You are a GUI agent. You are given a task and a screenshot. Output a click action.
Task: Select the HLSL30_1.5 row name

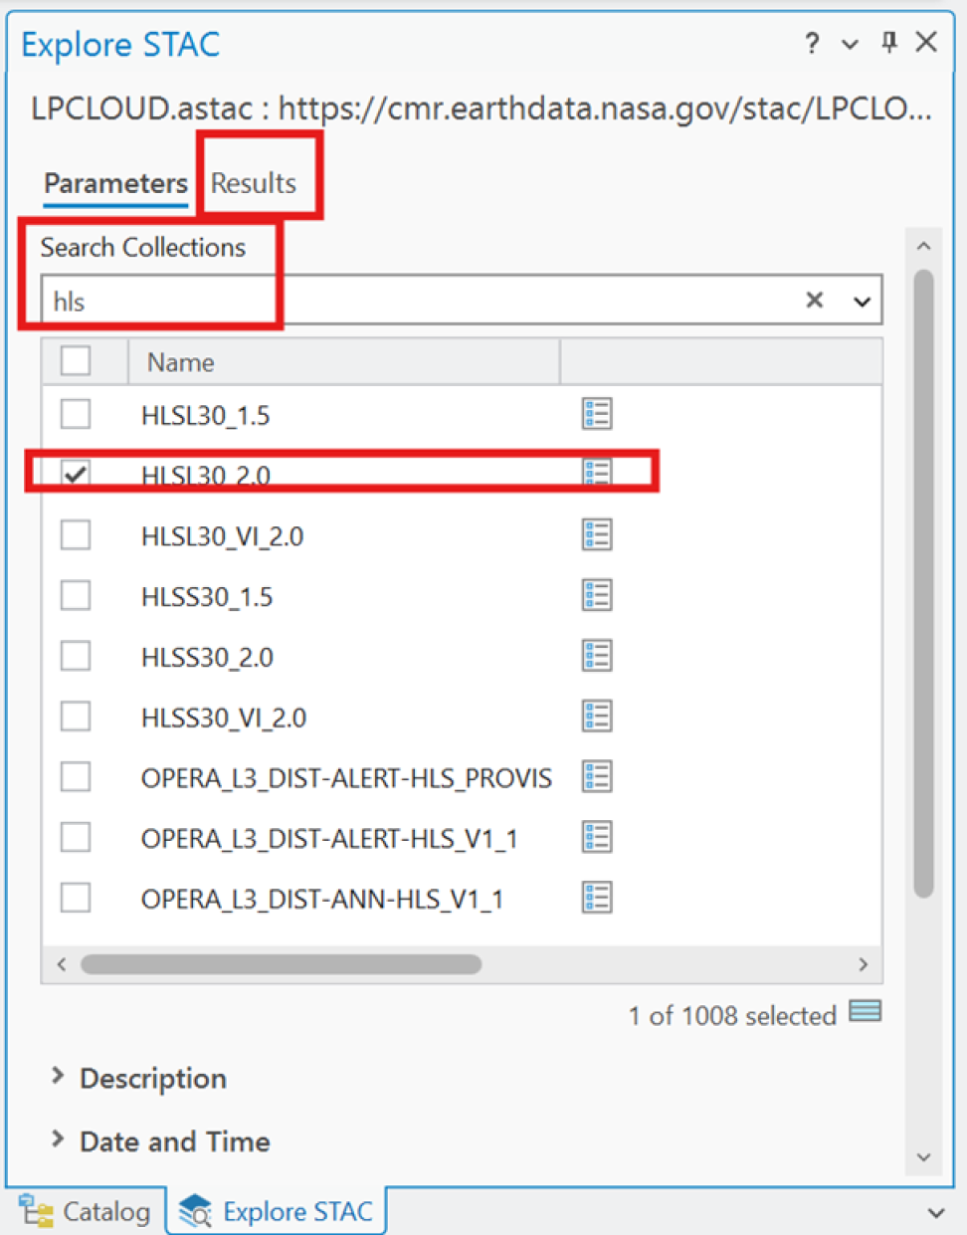click(206, 415)
